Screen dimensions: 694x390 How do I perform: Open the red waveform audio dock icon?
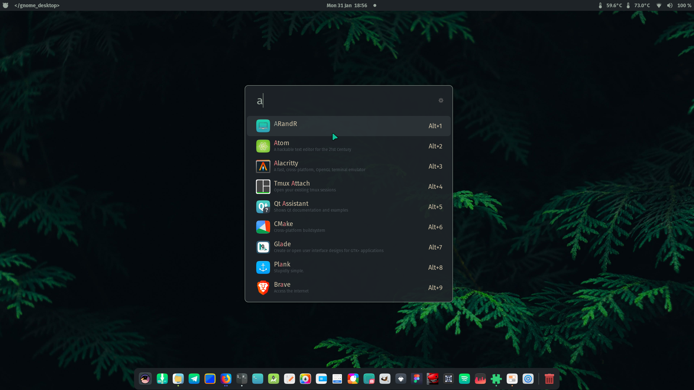(480, 379)
